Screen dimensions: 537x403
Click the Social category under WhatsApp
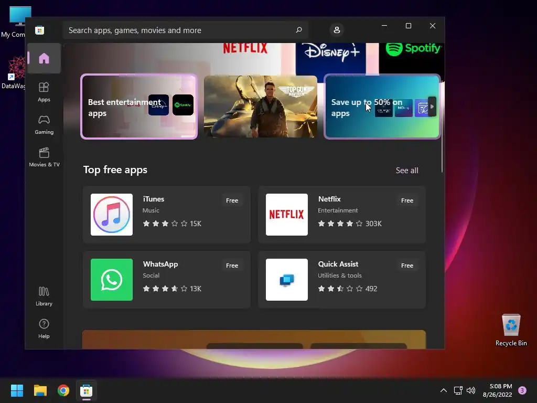(x=151, y=275)
